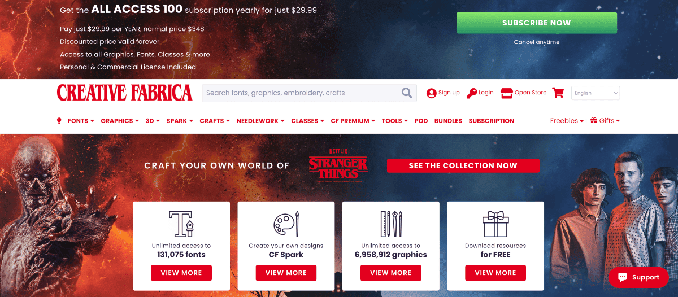Click the Open Store shop icon
The image size is (678, 297).
[x=507, y=93]
